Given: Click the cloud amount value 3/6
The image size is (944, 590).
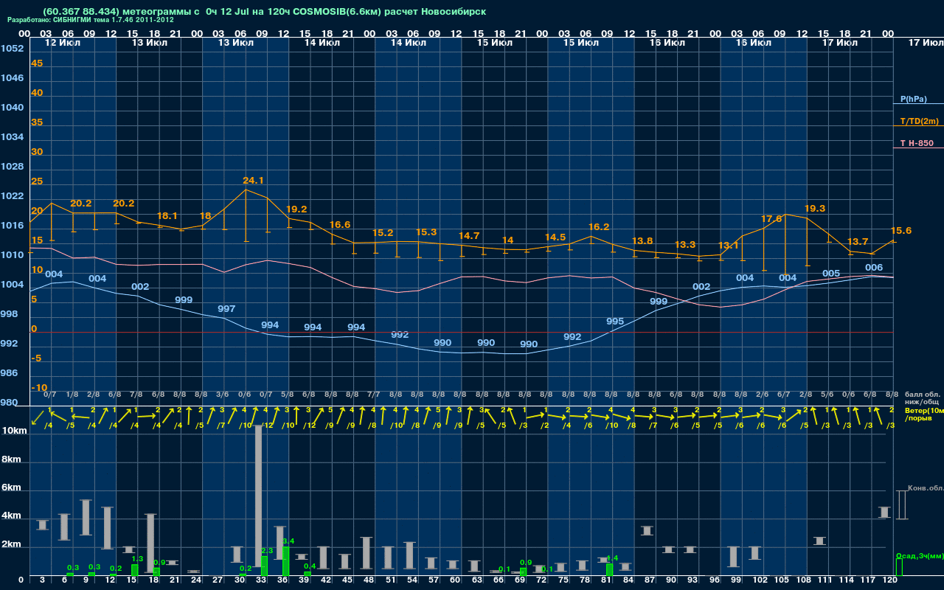Looking at the screenshot, I should click(x=223, y=395).
